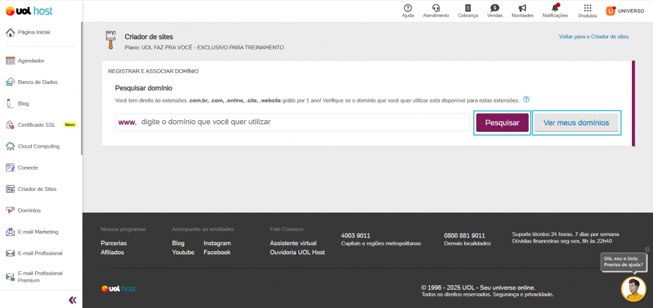Click the Pesquisar button

503,123
